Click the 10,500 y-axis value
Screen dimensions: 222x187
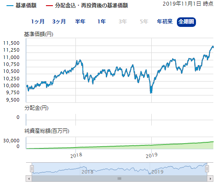click(x=11, y=71)
